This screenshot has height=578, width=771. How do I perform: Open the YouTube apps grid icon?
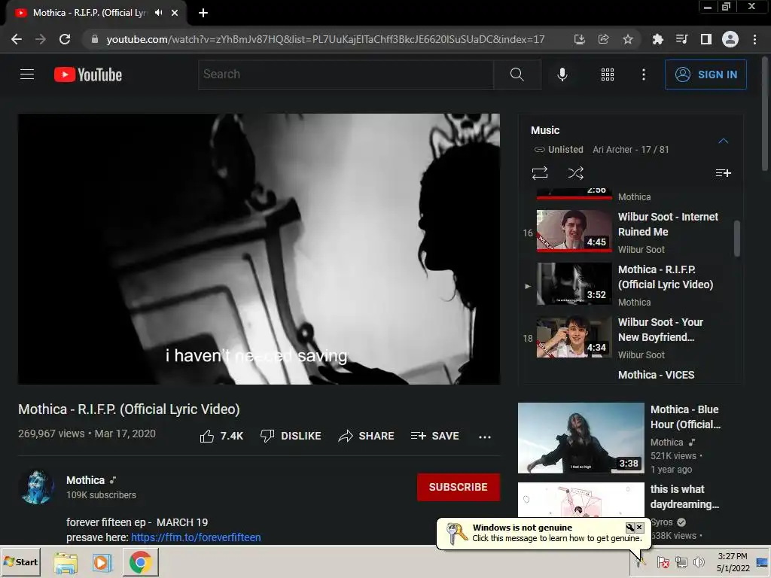tap(608, 75)
